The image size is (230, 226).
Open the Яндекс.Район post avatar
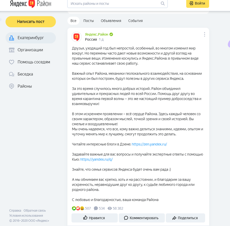pos(76,37)
